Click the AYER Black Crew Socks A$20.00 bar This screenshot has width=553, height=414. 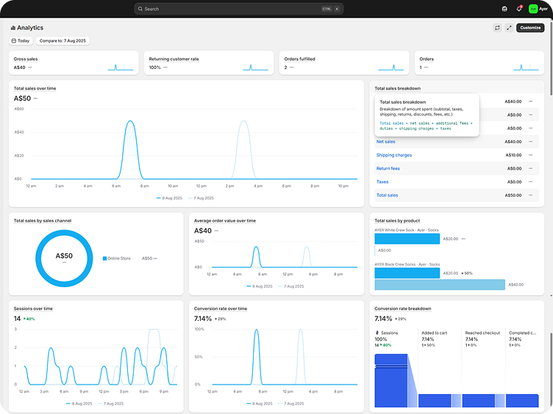(407, 273)
